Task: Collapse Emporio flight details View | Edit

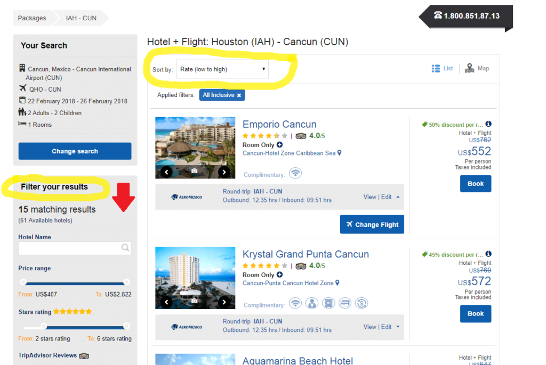Action: pos(381,197)
